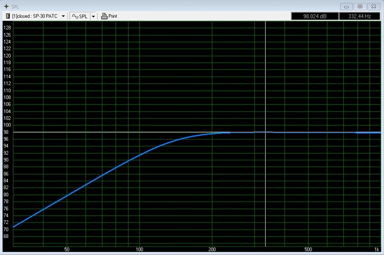This screenshot has height=255, width=384.
Task: Click the 98,024 dB readout field
Action: [x=315, y=16]
